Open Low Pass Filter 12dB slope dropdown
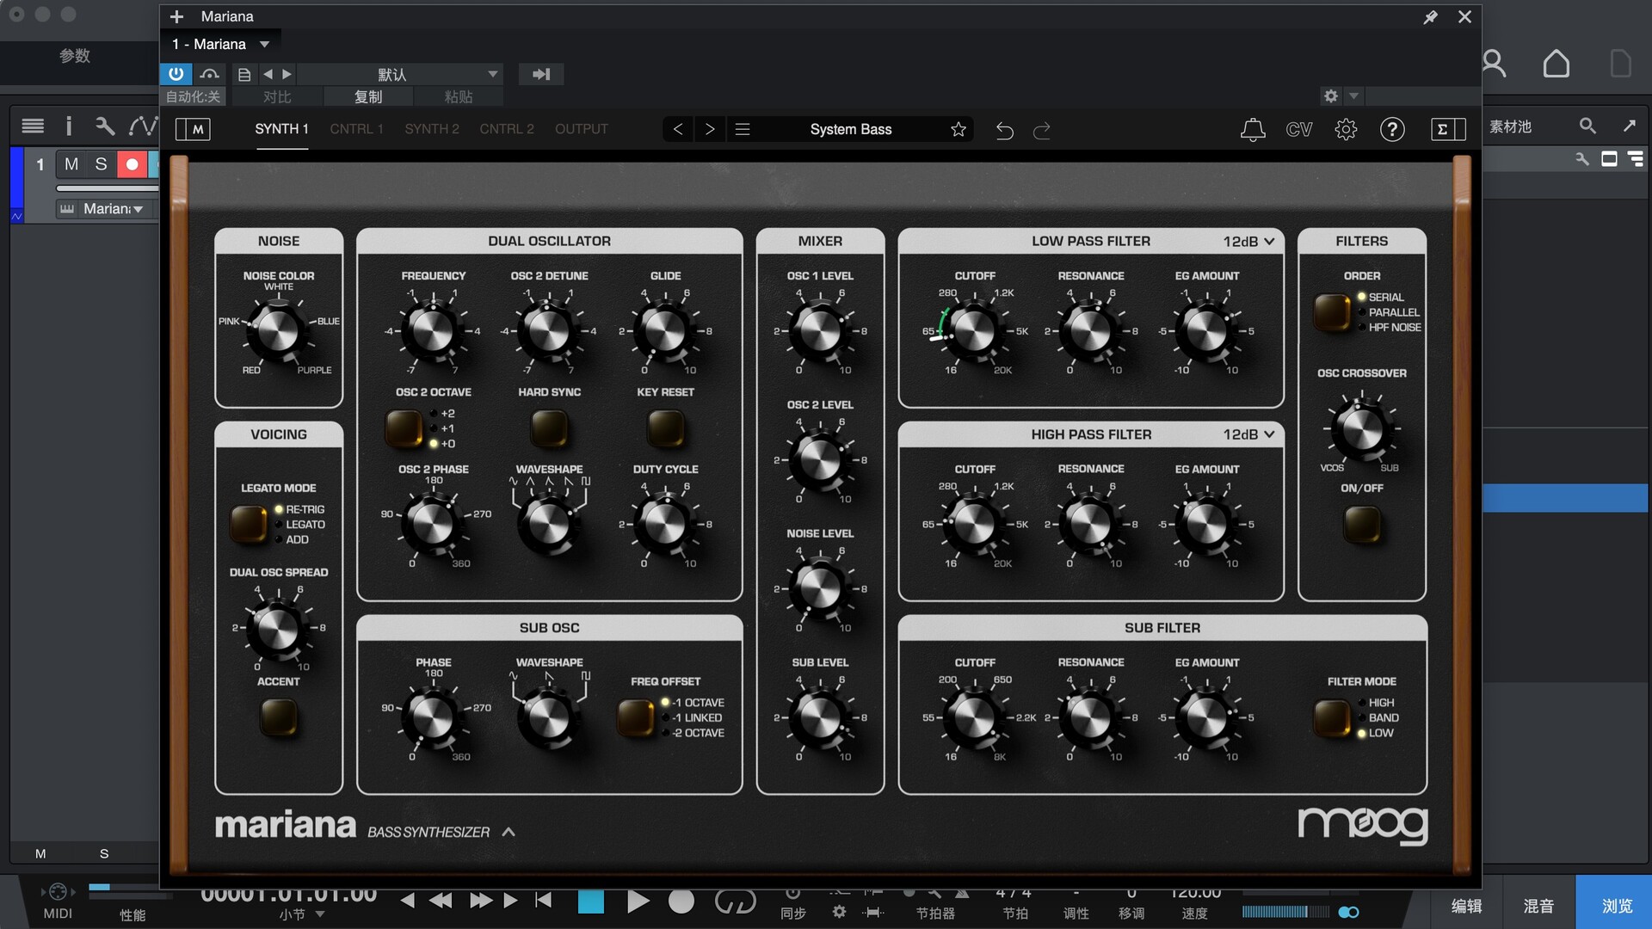Image resolution: width=1652 pixels, height=929 pixels. coord(1248,242)
